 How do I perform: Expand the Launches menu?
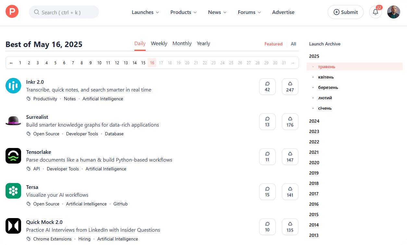click(145, 12)
